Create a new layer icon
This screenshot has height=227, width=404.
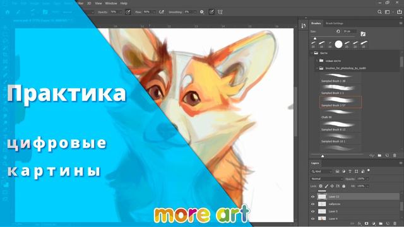click(388, 224)
